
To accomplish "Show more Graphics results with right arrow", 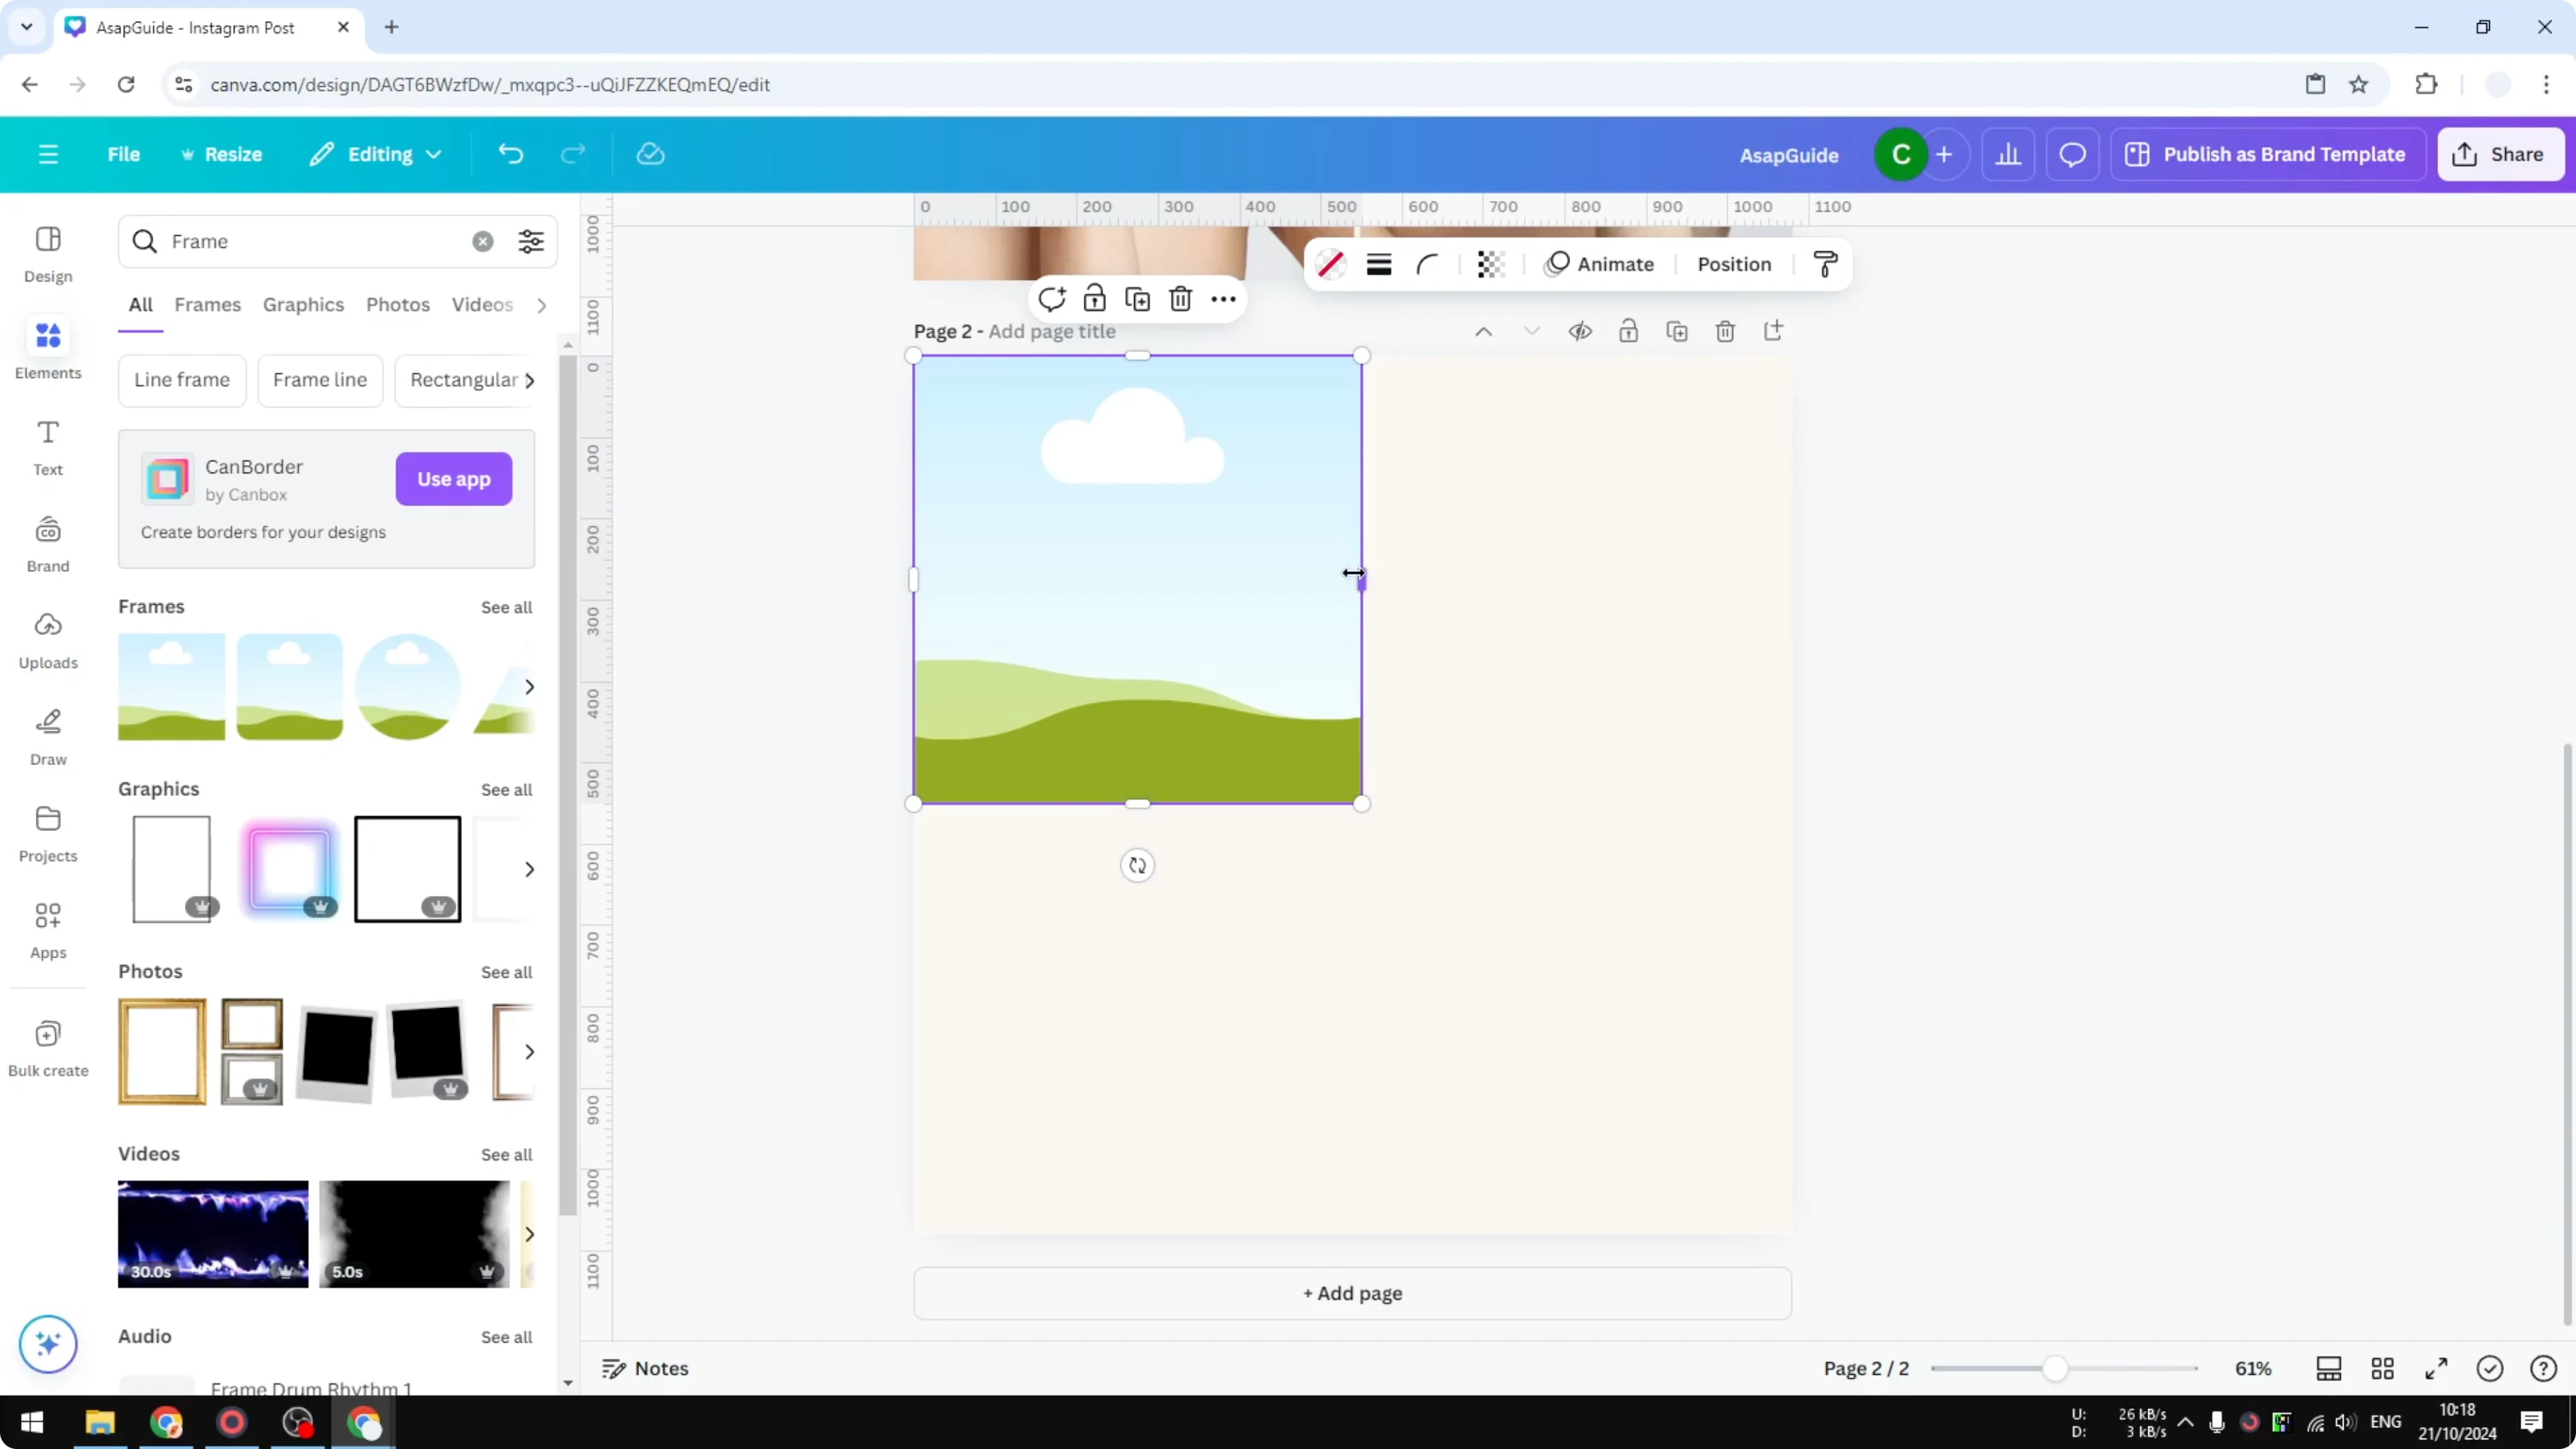I will click(x=529, y=868).
